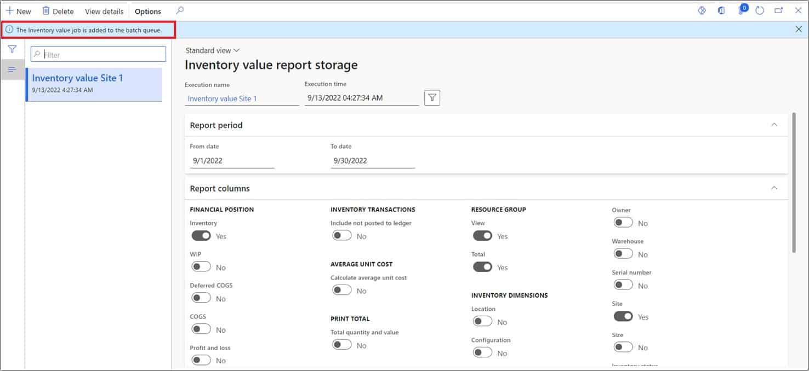Open the Dynamics 365 app launcher icon
The height and width of the screenshot is (371, 809).
pyautogui.click(x=702, y=10)
